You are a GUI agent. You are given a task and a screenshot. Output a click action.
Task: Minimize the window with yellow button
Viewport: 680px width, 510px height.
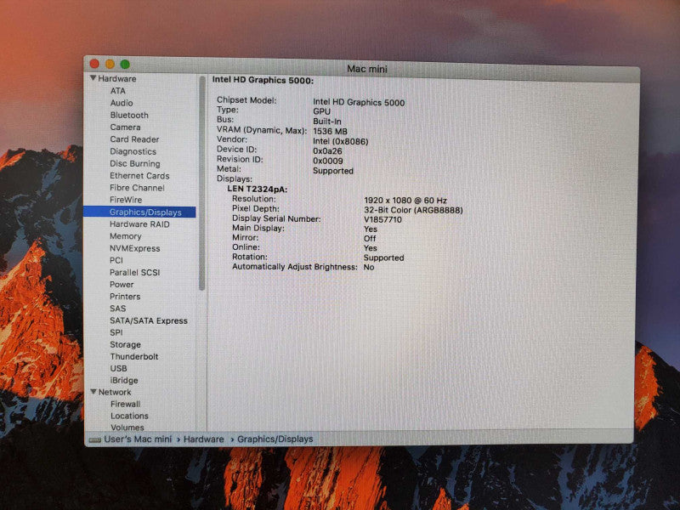tap(110, 65)
